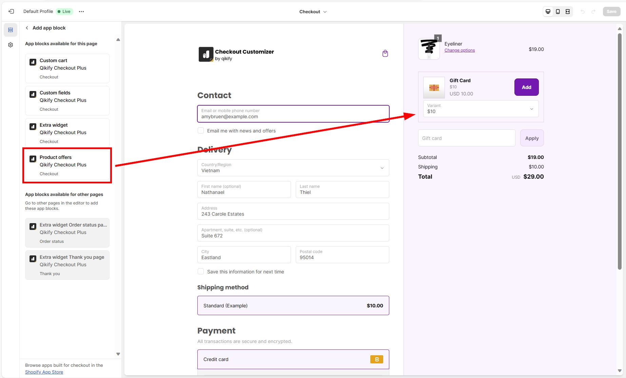626x378 pixels.
Task: Open the Checkout page dropdown
Action: pos(313,12)
